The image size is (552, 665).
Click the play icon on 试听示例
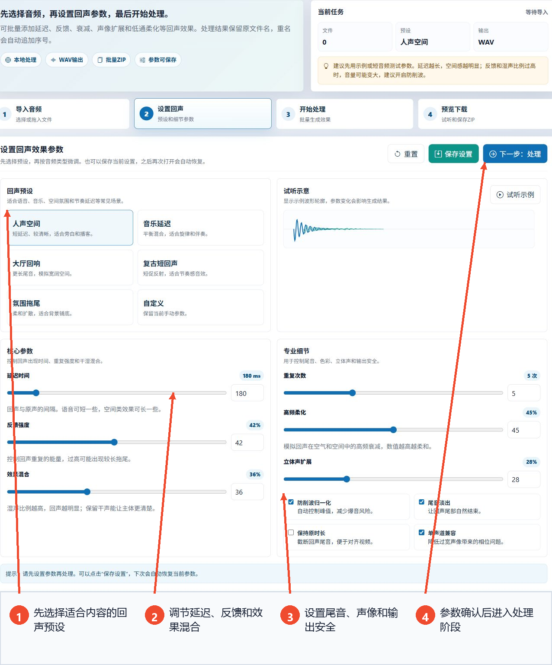click(500, 195)
